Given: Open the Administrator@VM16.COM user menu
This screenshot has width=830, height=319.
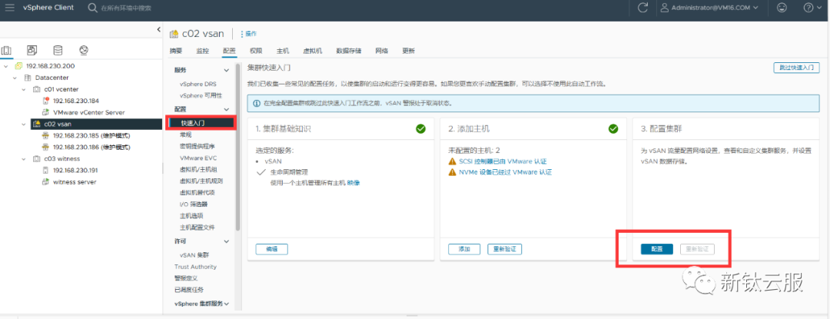Looking at the screenshot, I should point(710,8).
